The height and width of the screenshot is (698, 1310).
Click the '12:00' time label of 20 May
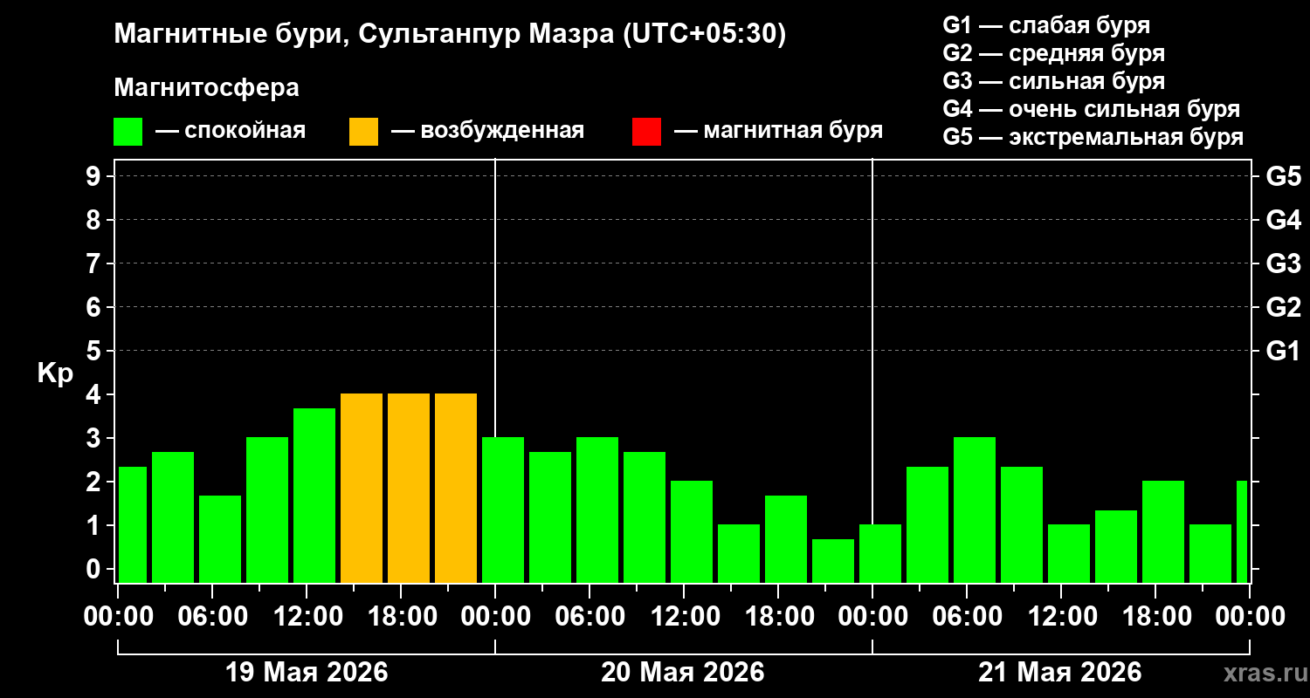click(x=684, y=617)
